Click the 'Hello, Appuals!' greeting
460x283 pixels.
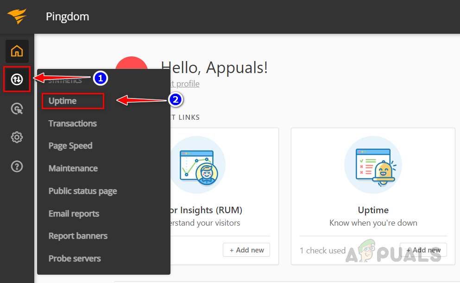(x=214, y=68)
